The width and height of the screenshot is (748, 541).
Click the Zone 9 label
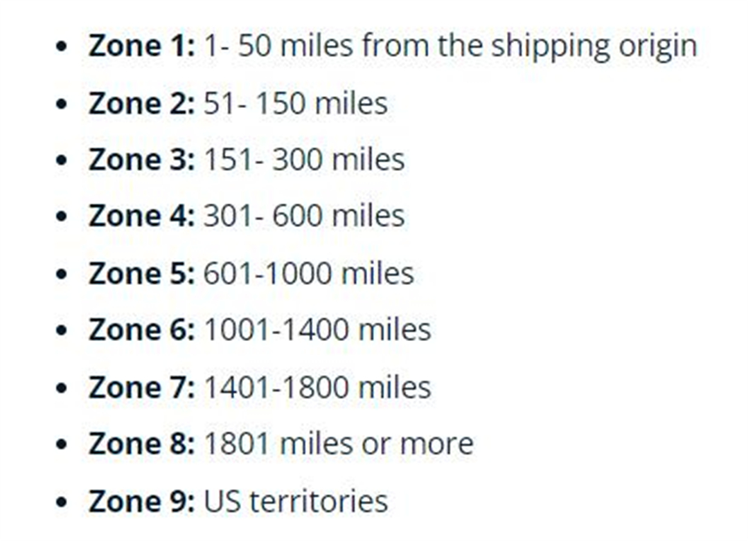point(142,501)
